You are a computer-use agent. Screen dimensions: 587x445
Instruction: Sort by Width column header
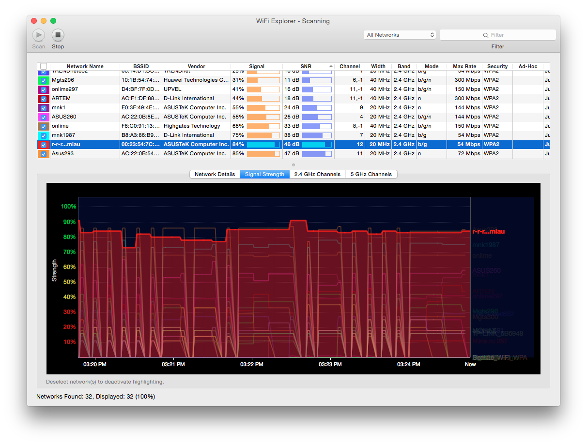[x=378, y=66]
